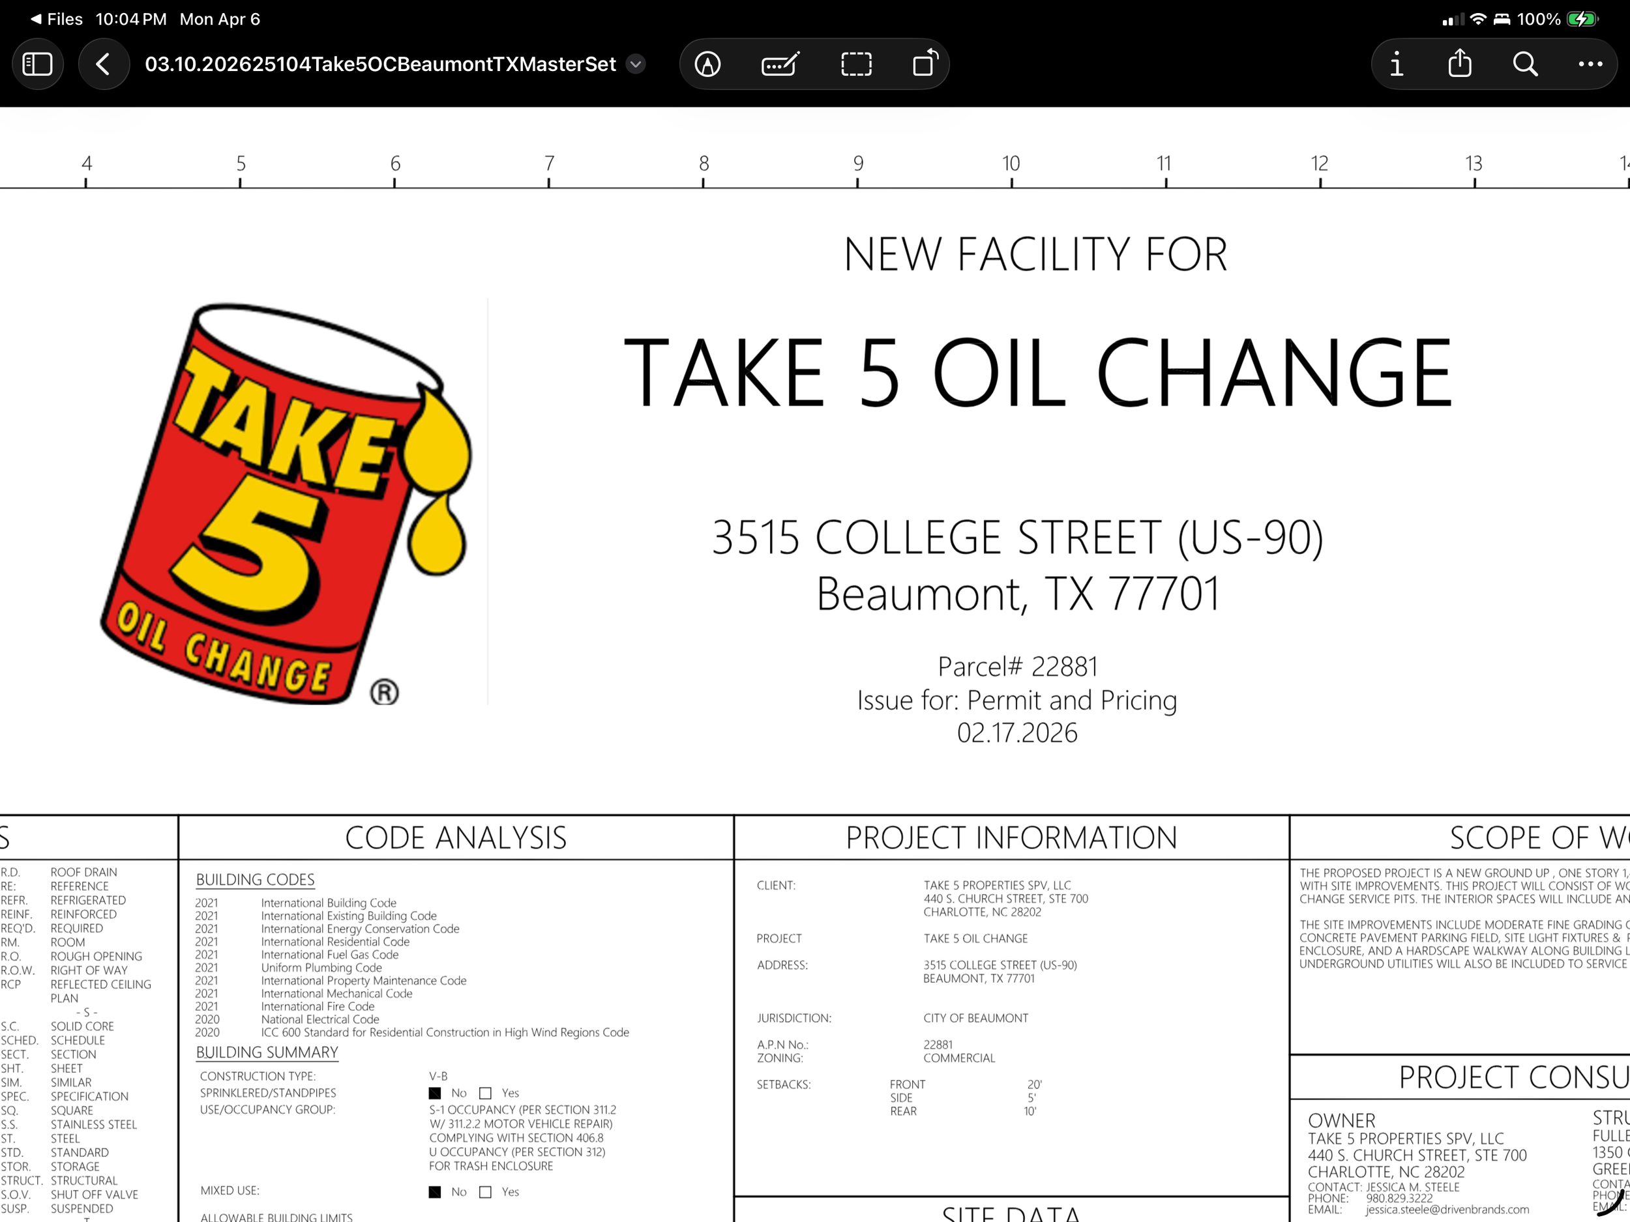The height and width of the screenshot is (1222, 1630).
Task: Tap the date '02.17.2026'
Action: point(1017,734)
